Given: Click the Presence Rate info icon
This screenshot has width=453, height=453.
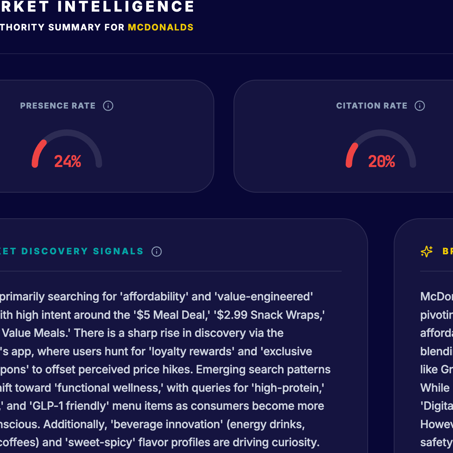Looking at the screenshot, I should pyautogui.click(x=108, y=106).
